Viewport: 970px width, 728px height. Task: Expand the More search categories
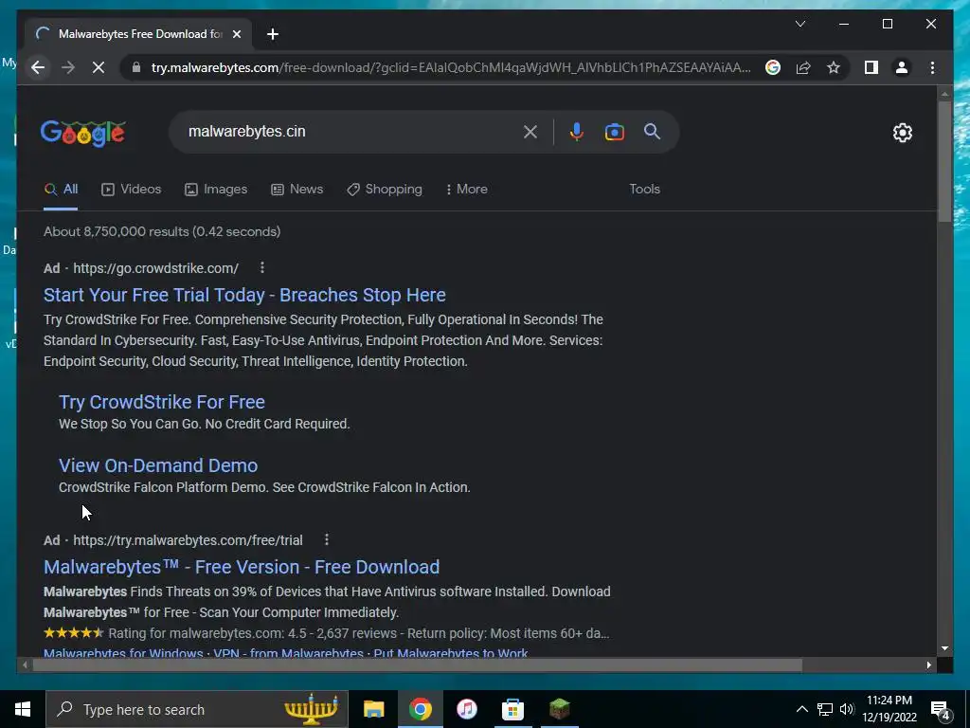coord(466,189)
